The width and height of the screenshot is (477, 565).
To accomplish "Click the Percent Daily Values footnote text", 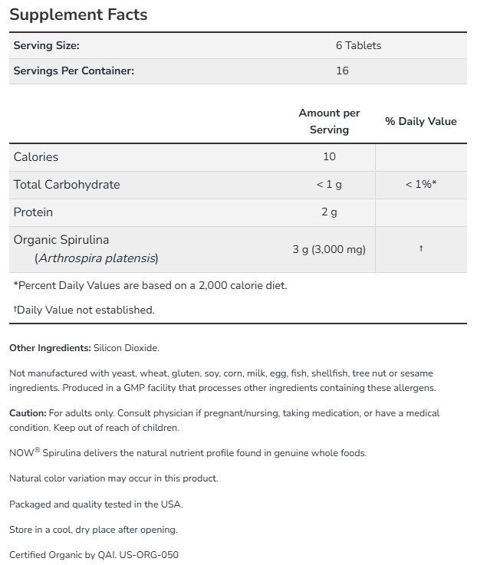I will pos(150,285).
